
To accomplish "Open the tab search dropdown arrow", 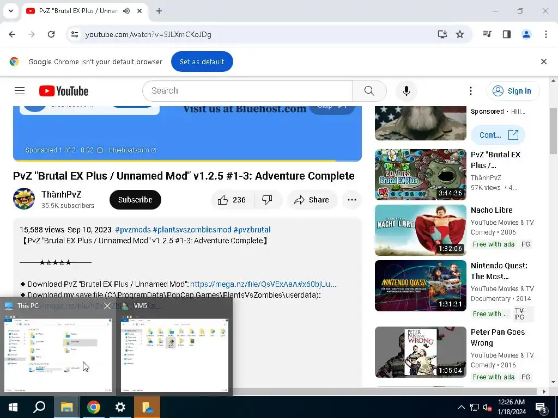I will pos(11,11).
